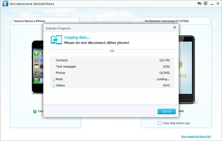The image size is (222, 141).
Task: Minimize the MobileTrans window
Action: (x=212, y=4)
